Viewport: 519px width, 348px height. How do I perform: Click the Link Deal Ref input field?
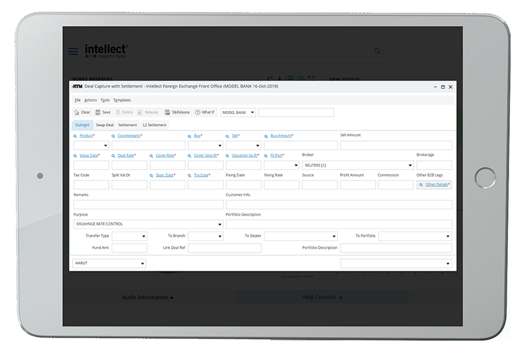point(224,248)
